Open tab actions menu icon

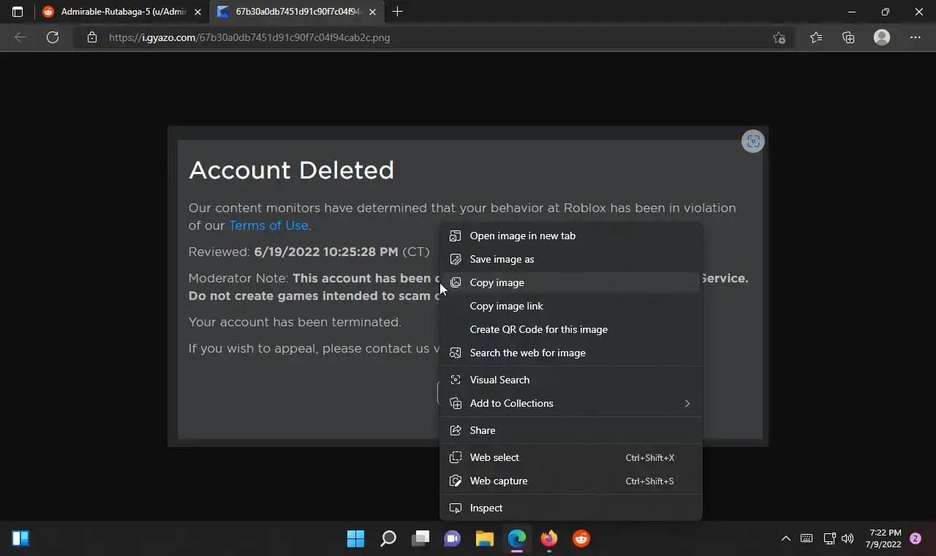(x=18, y=12)
